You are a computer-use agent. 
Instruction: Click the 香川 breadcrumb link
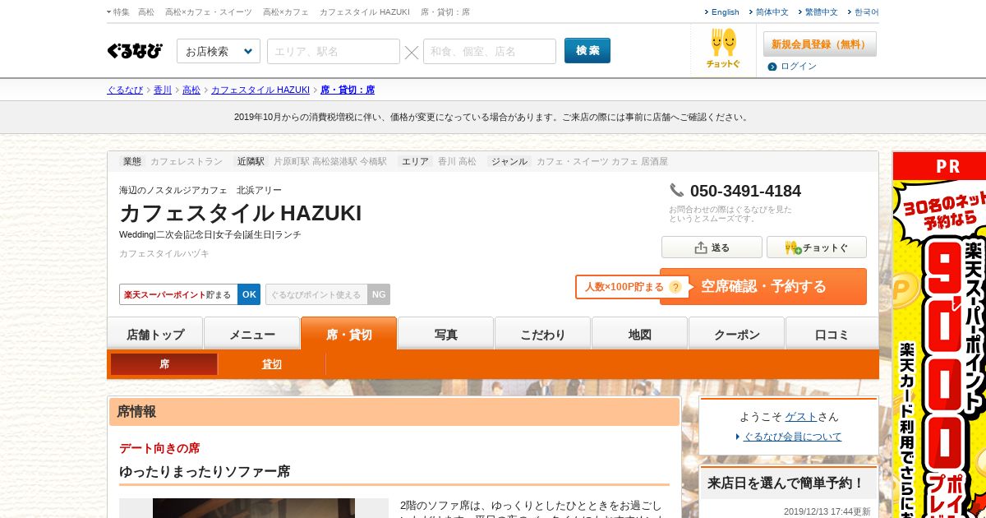click(163, 90)
